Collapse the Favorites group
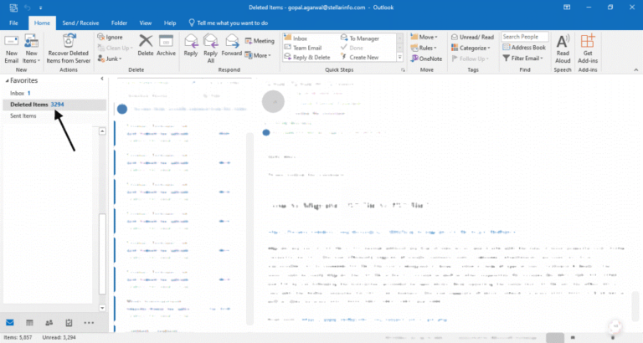 [x=7, y=80]
